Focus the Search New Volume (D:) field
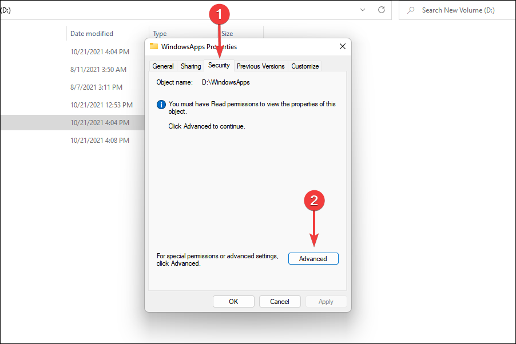Image resolution: width=516 pixels, height=344 pixels. tap(458, 10)
